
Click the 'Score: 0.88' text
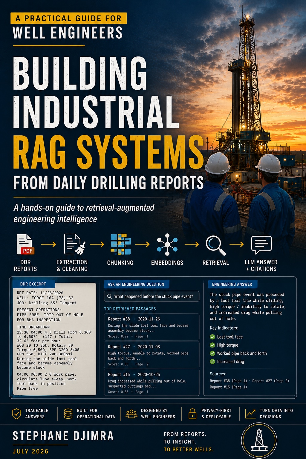coord(118,364)
